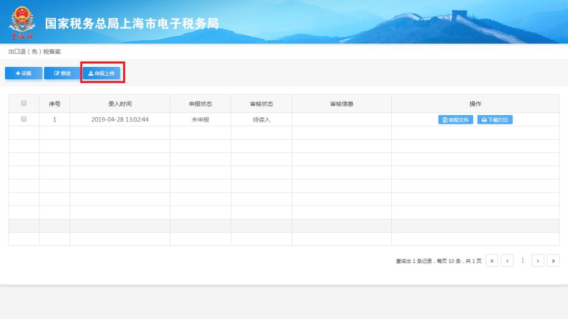Open 申报文件 for row 1
568x319 pixels.
455,120
